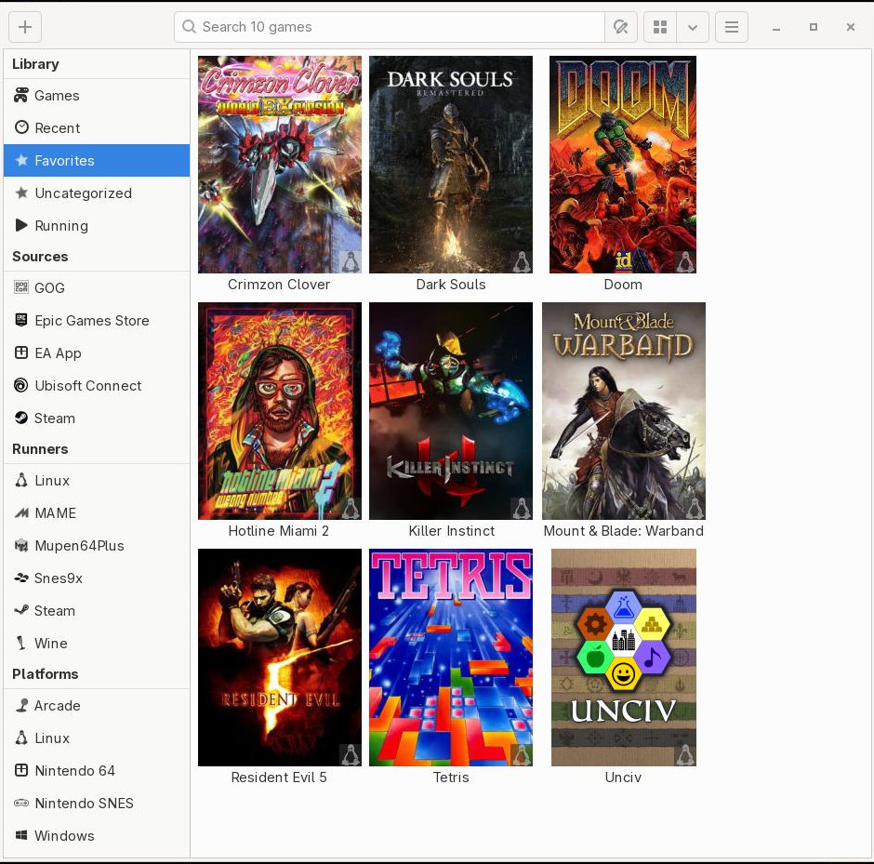Select the Arcade platform

coord(97,705)
